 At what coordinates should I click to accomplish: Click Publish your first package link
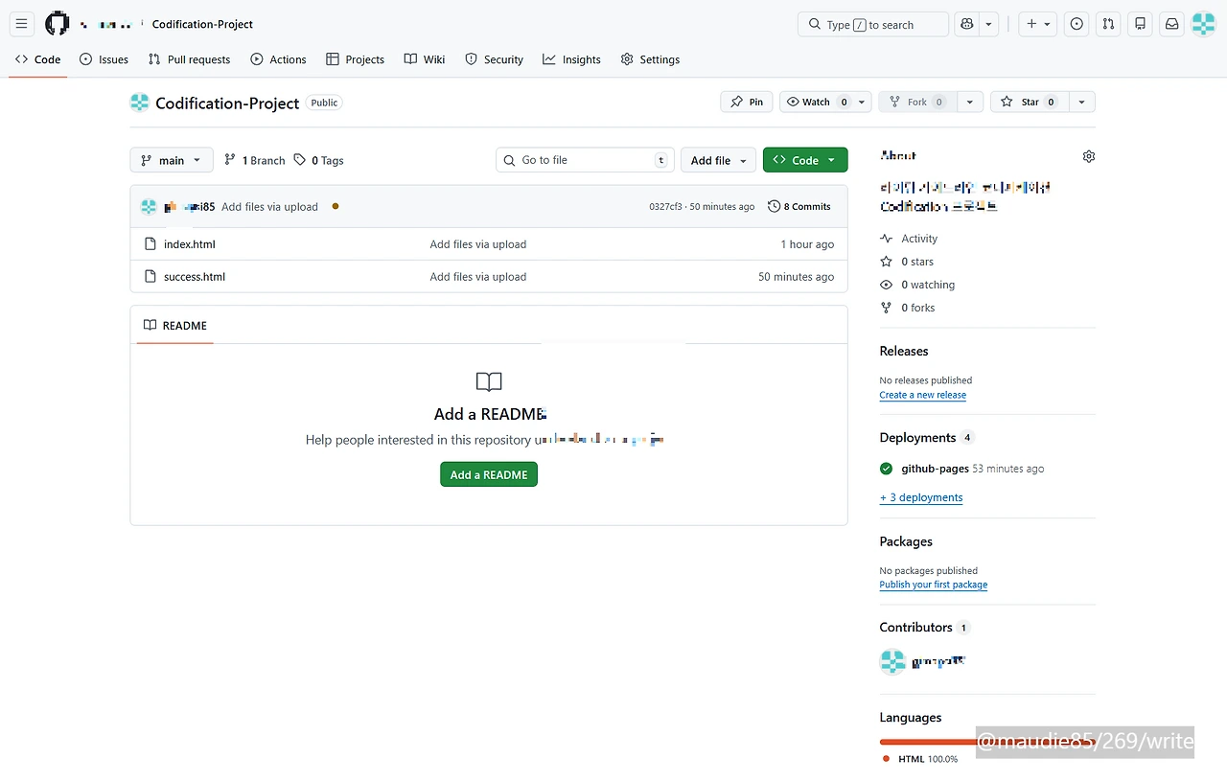coord(934,585)
